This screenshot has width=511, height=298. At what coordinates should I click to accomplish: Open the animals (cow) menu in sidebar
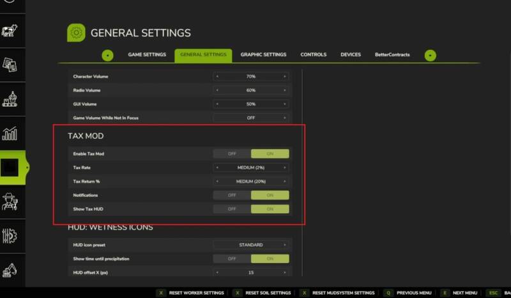(x=11, y=31)
